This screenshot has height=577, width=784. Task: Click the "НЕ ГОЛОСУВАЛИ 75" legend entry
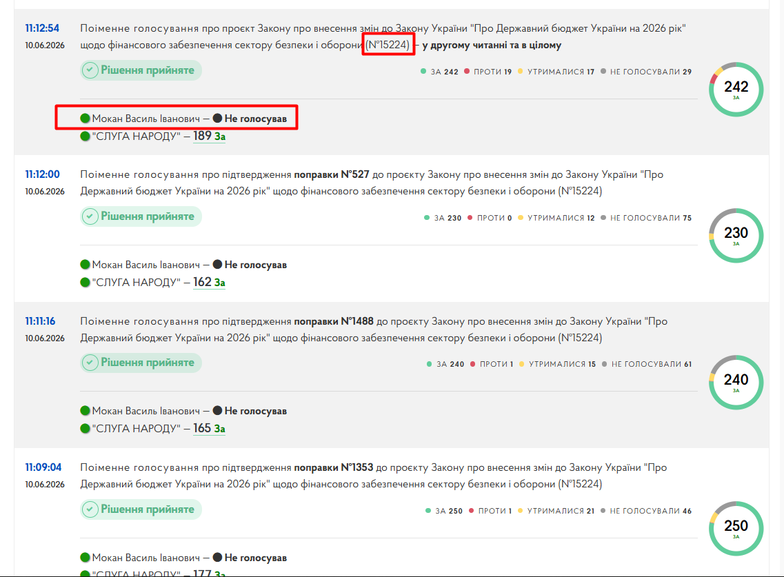(x=646, y=218)
